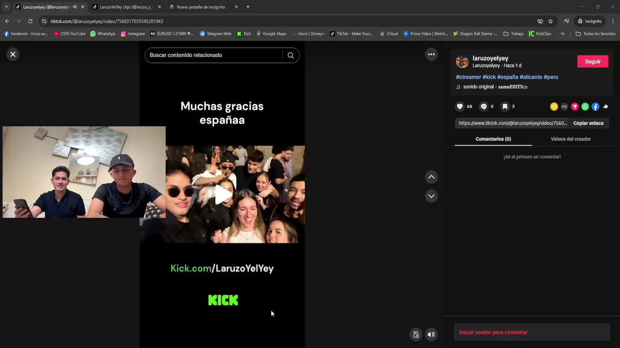
Task: Share the video via Facebook icon
Action: pyautogui.click(x=595, y=106)
